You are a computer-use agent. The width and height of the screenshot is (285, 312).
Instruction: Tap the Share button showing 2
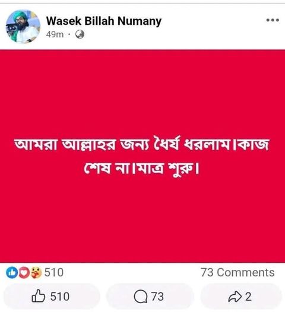click(x=241, y=296)
